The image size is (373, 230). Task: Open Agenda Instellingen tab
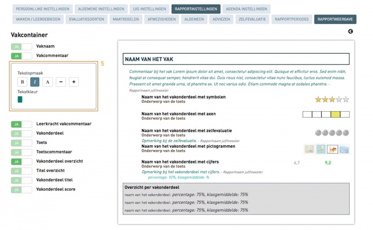(247, 9)
